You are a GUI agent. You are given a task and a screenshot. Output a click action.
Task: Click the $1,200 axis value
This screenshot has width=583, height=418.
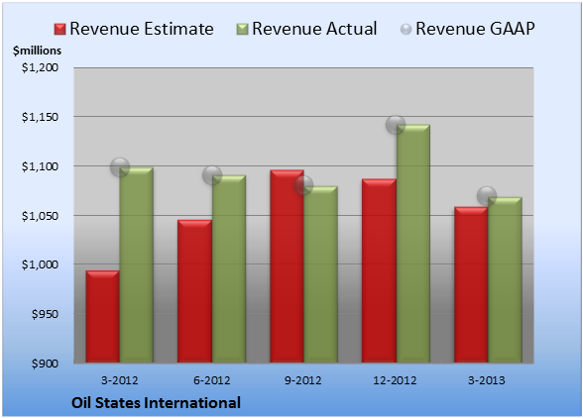coord(40,67)
